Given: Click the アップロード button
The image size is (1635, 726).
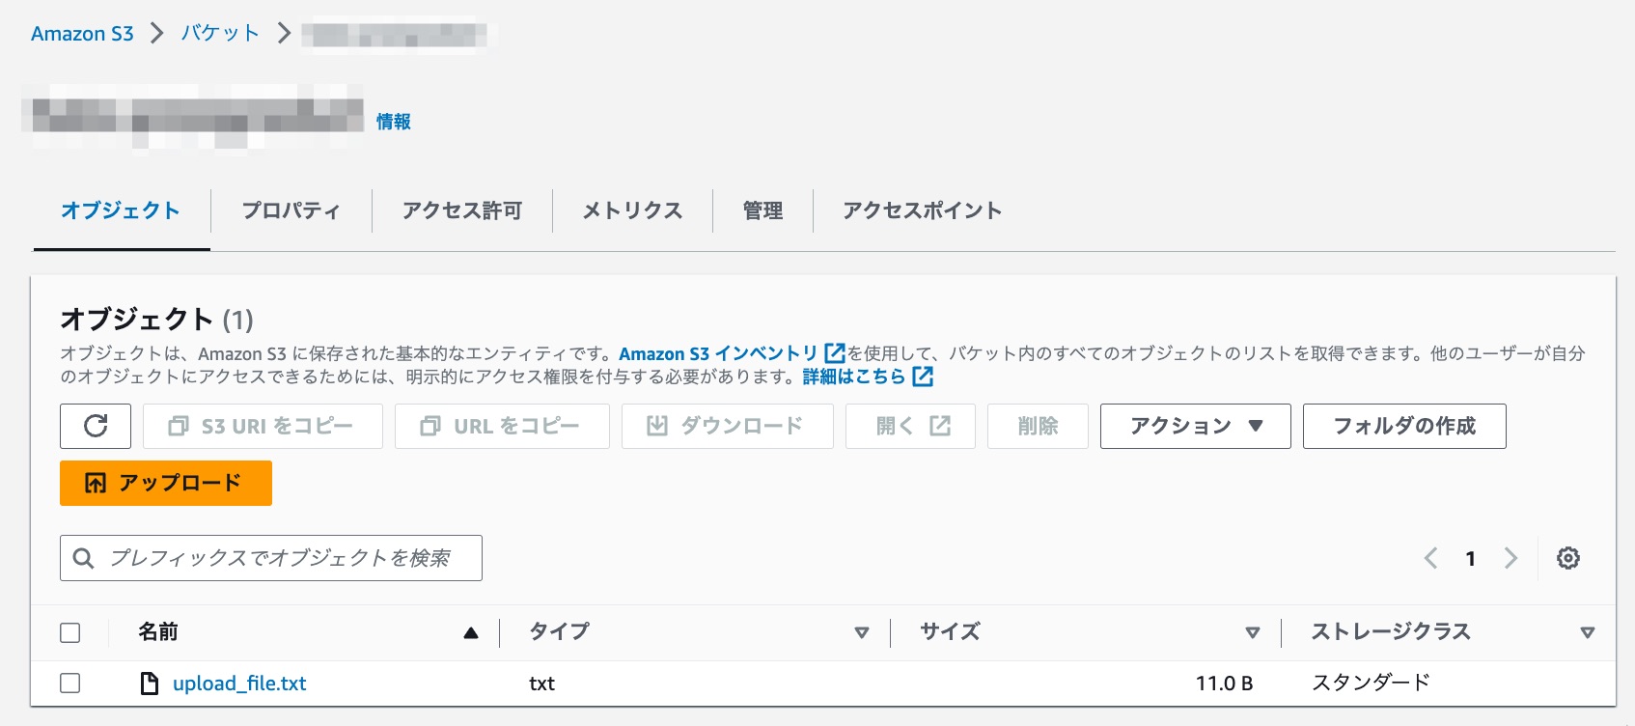Looking at the screenshot, I should point(165,483).
